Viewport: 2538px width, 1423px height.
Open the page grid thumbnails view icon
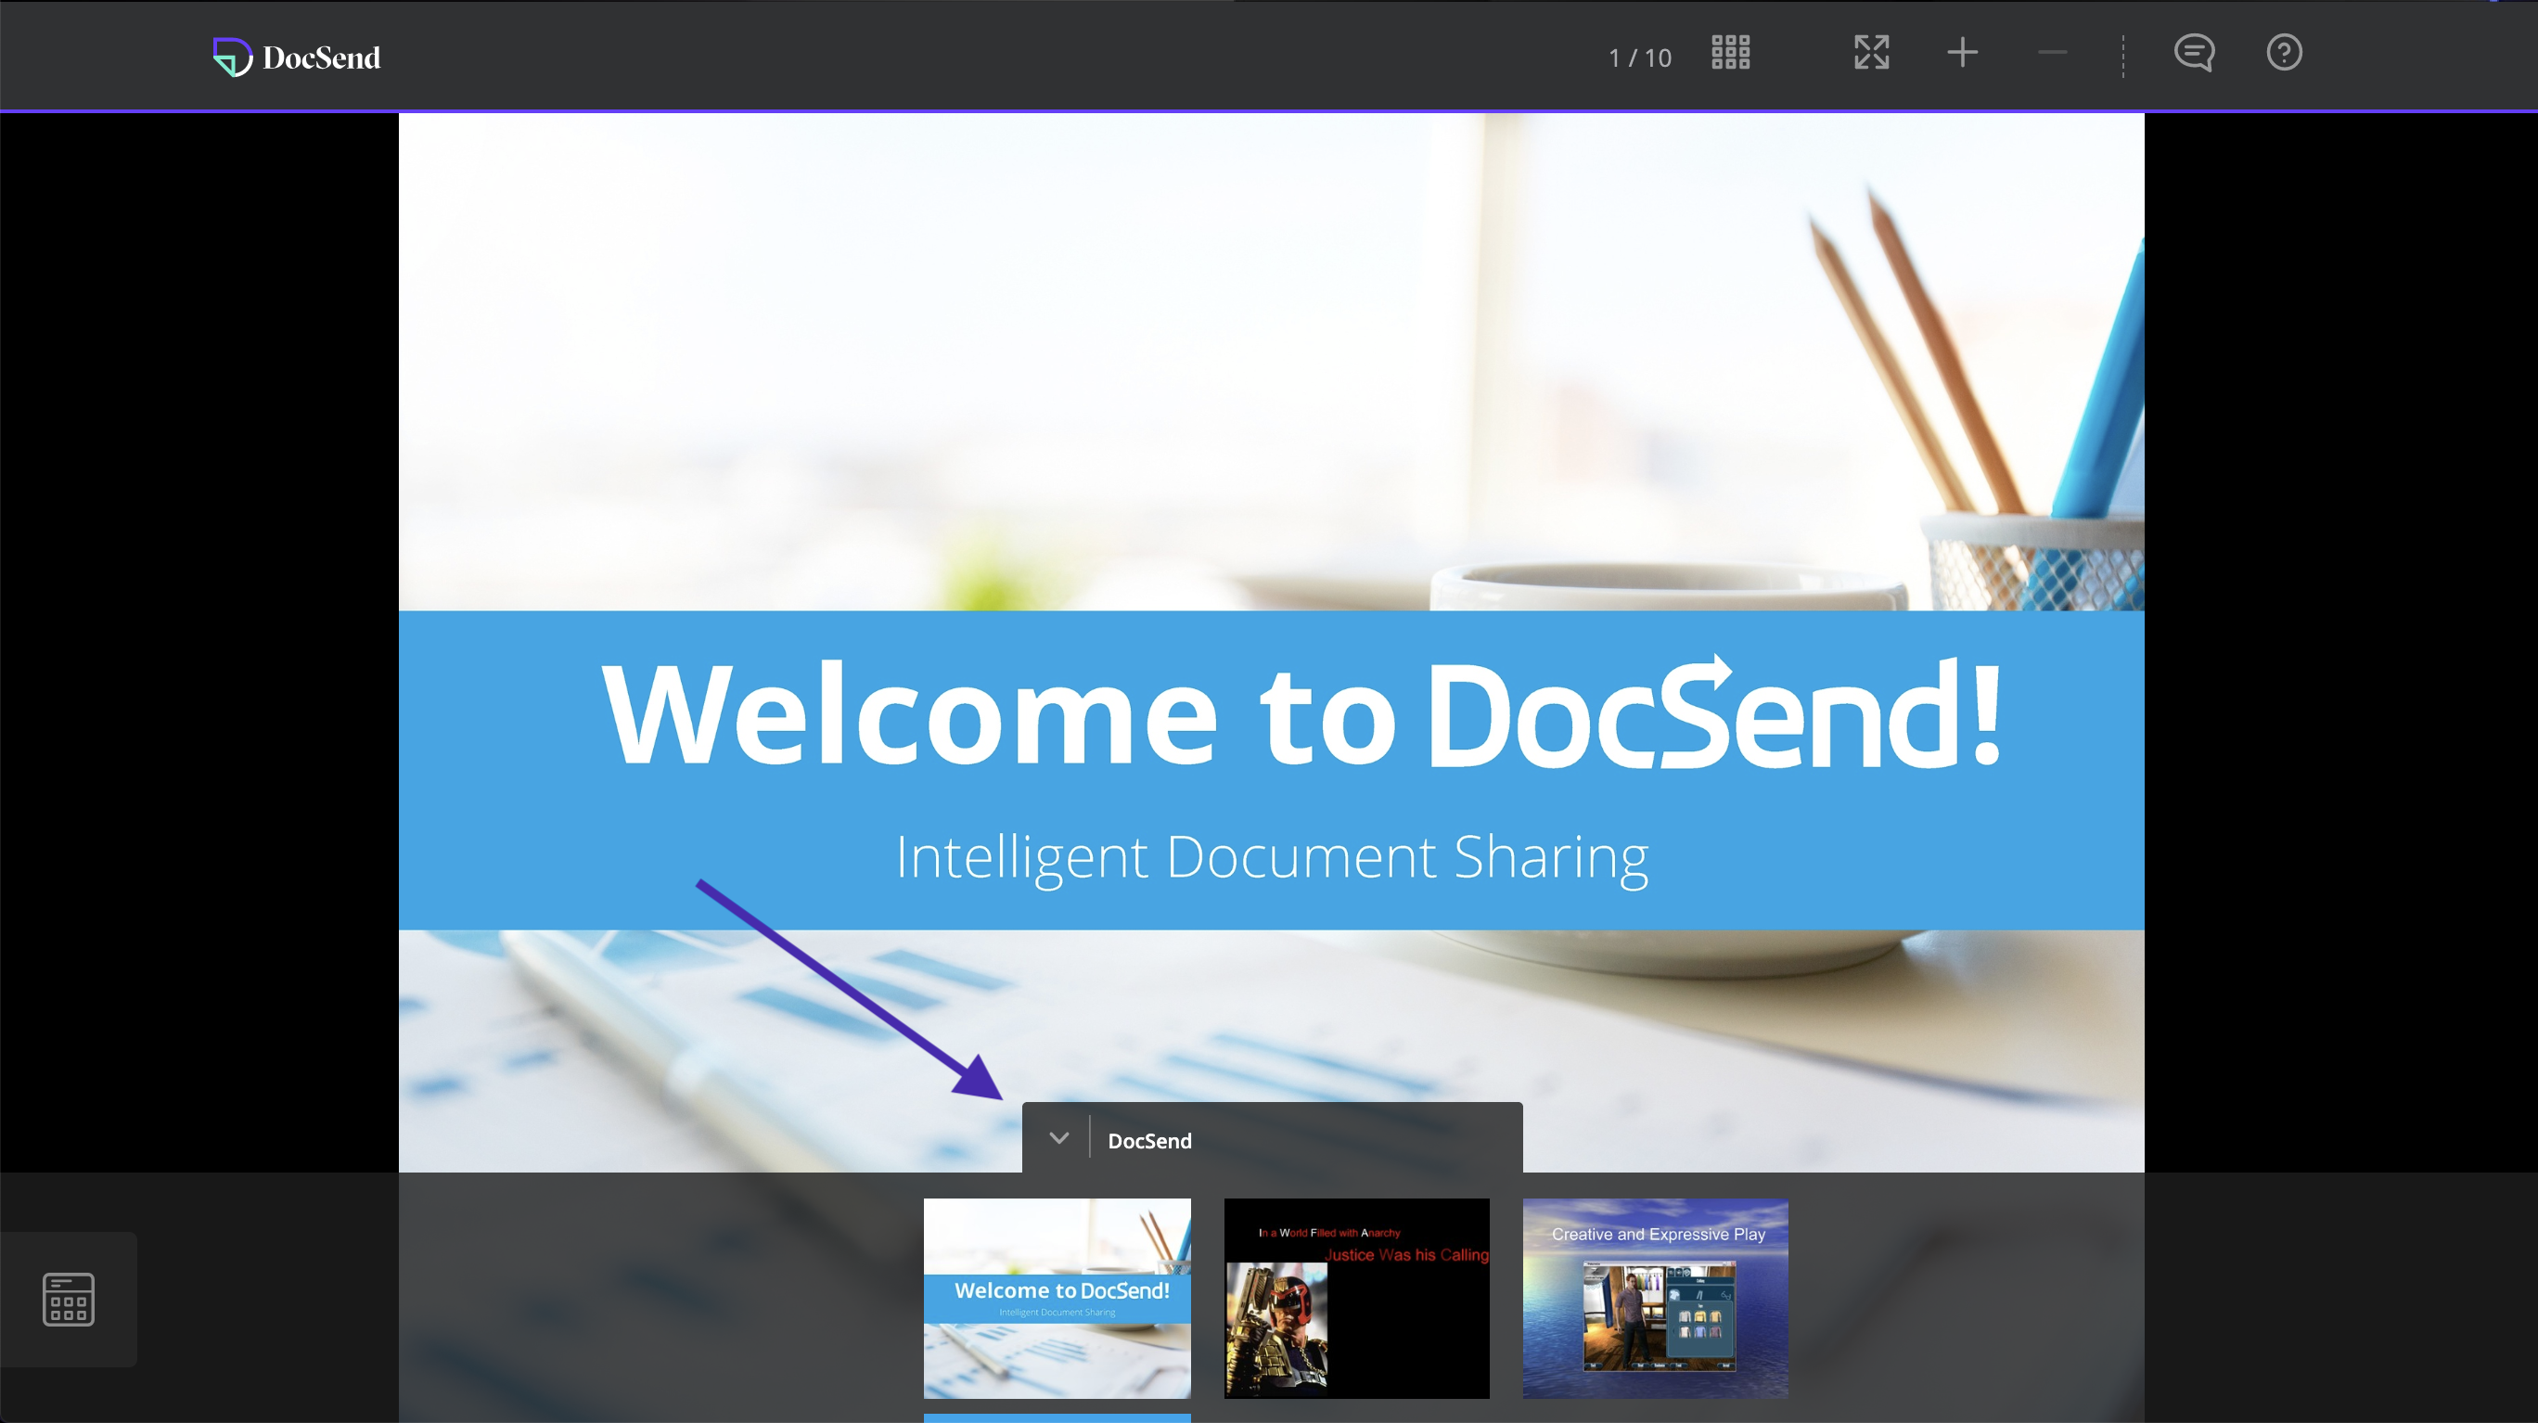(1730, 52)
